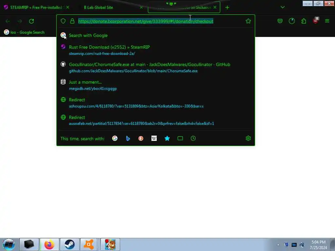Open search settings gear icon
This screenshot has height=251, width=335.
(248, 138)
